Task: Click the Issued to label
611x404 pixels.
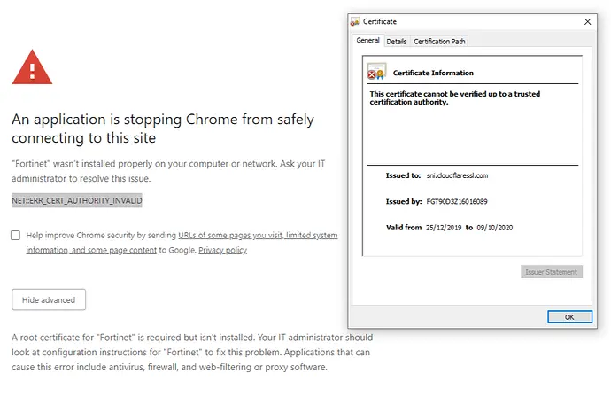Action: [x=403, y=175]
